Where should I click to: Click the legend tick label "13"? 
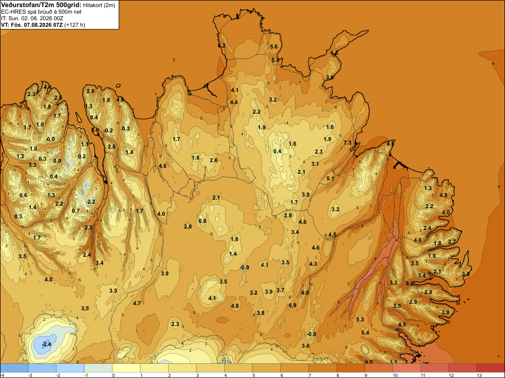[479, 375]
